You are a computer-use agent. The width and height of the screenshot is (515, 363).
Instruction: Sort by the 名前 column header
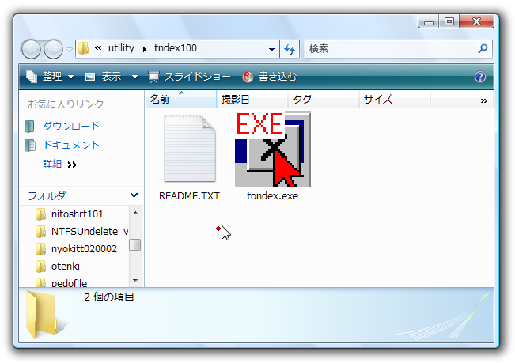click(181, 99)
